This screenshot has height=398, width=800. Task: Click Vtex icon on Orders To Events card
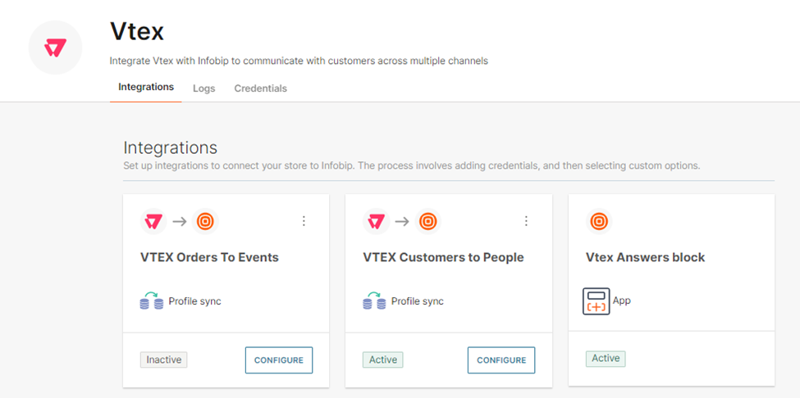[x=153, y=221]
